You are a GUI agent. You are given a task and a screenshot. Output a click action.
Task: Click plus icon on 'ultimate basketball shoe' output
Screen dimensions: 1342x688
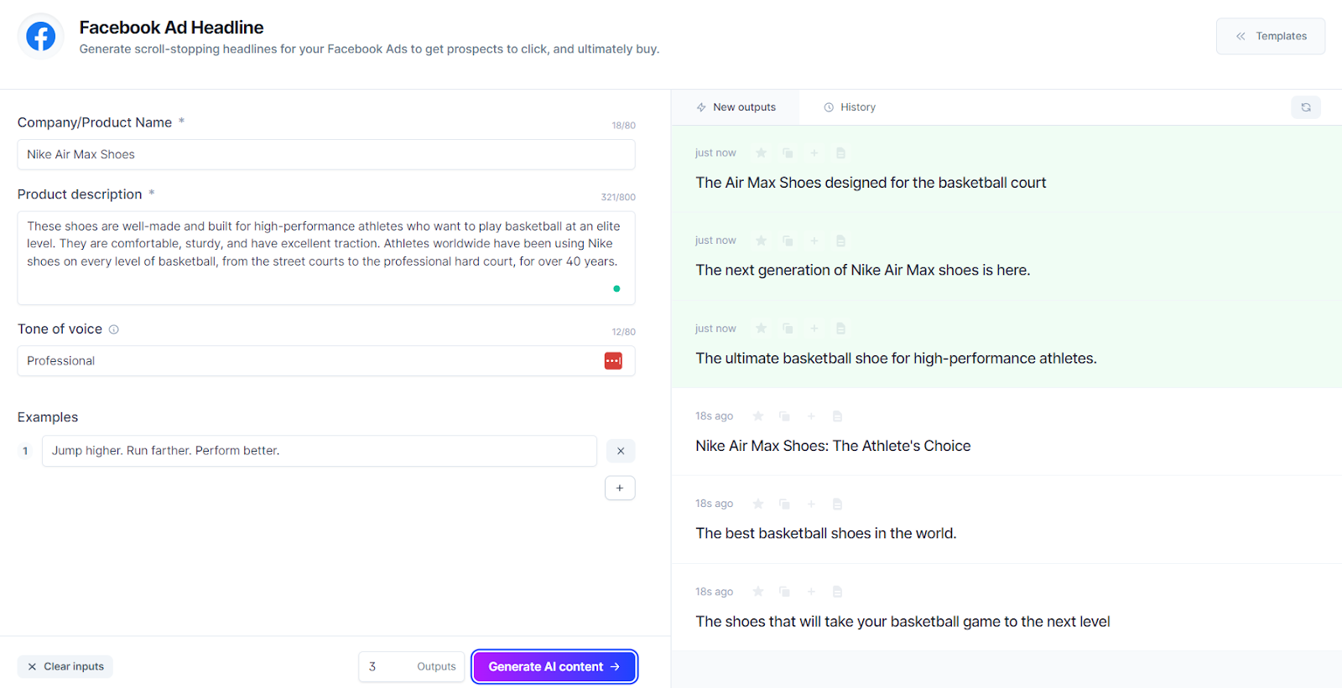coord(814,328)
